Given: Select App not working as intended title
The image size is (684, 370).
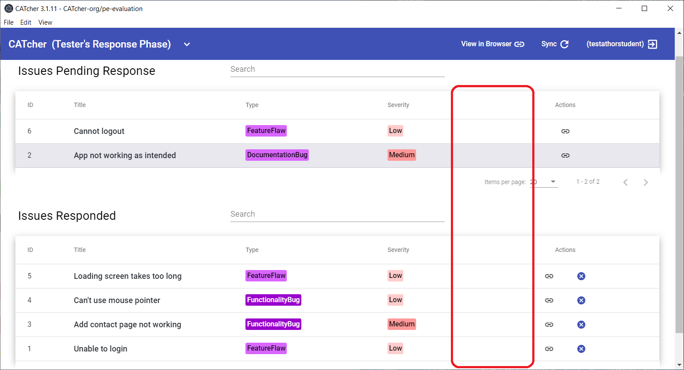Looking at the screenshot, I should click(125, 155).
